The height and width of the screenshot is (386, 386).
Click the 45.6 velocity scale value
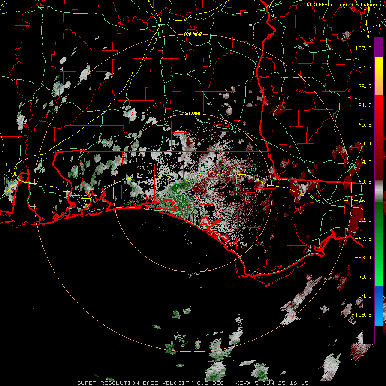pos(365,124)
